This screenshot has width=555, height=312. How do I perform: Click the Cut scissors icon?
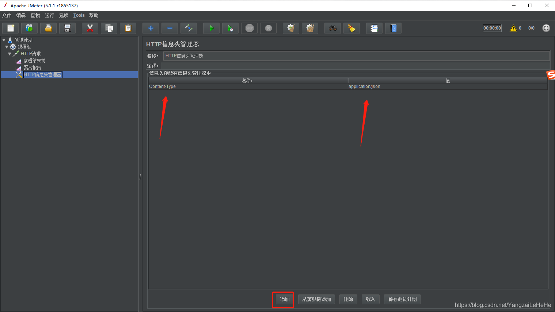90,28
